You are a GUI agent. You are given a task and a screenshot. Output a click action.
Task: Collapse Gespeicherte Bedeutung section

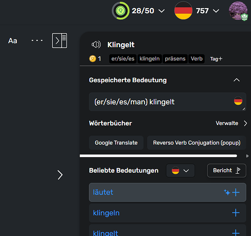coord(236,80)
